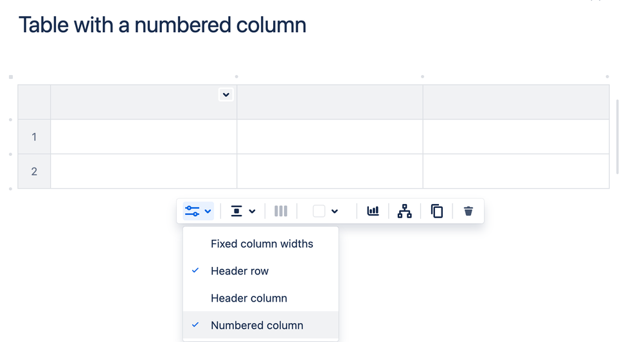642x342 pixels.
Task: Expand the alignment dropdown arrow
Action: coord(253,211)
